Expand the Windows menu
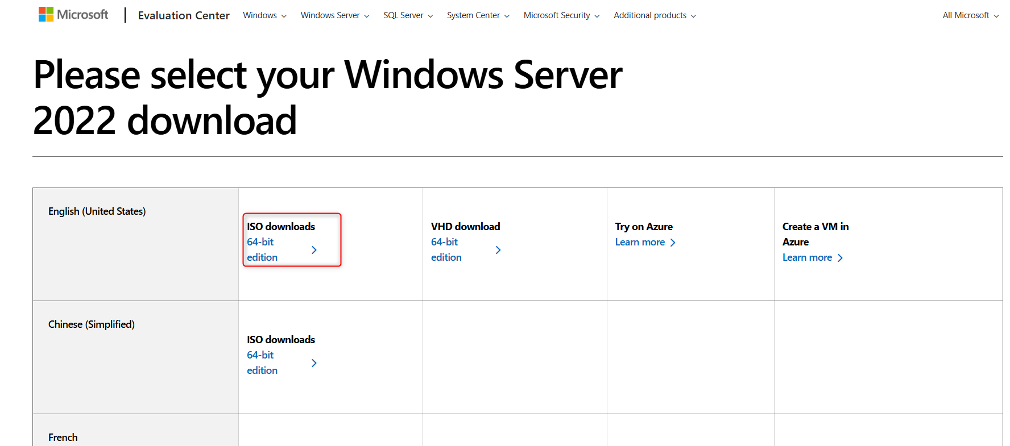 tap(264, 15)
